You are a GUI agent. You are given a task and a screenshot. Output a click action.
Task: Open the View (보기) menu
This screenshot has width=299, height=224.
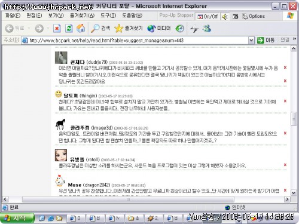tap(56, 16)
